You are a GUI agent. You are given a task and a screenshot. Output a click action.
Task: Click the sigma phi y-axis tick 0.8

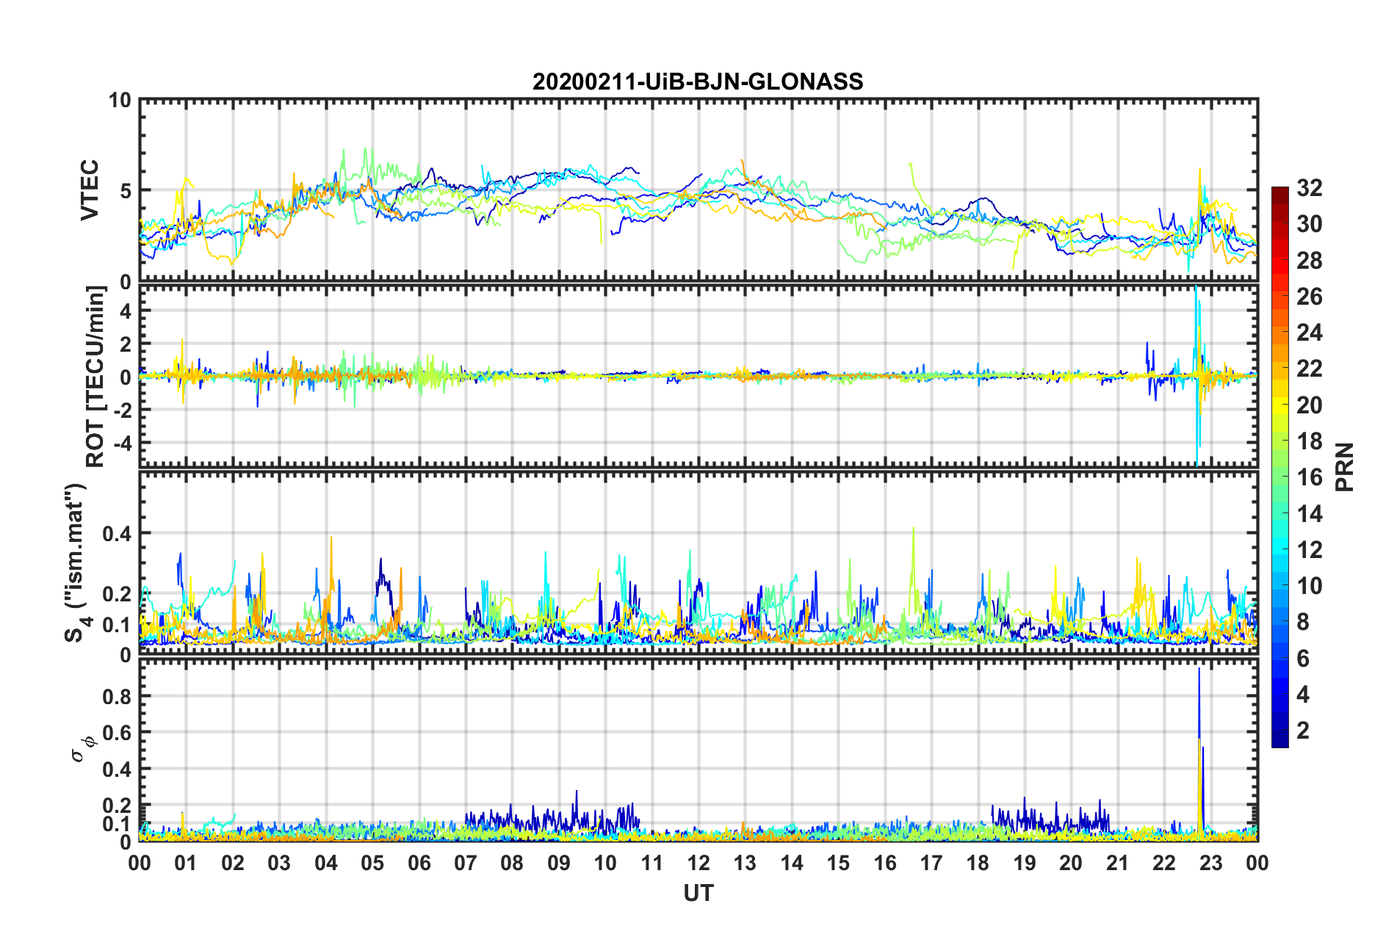(x=118, y=696)
